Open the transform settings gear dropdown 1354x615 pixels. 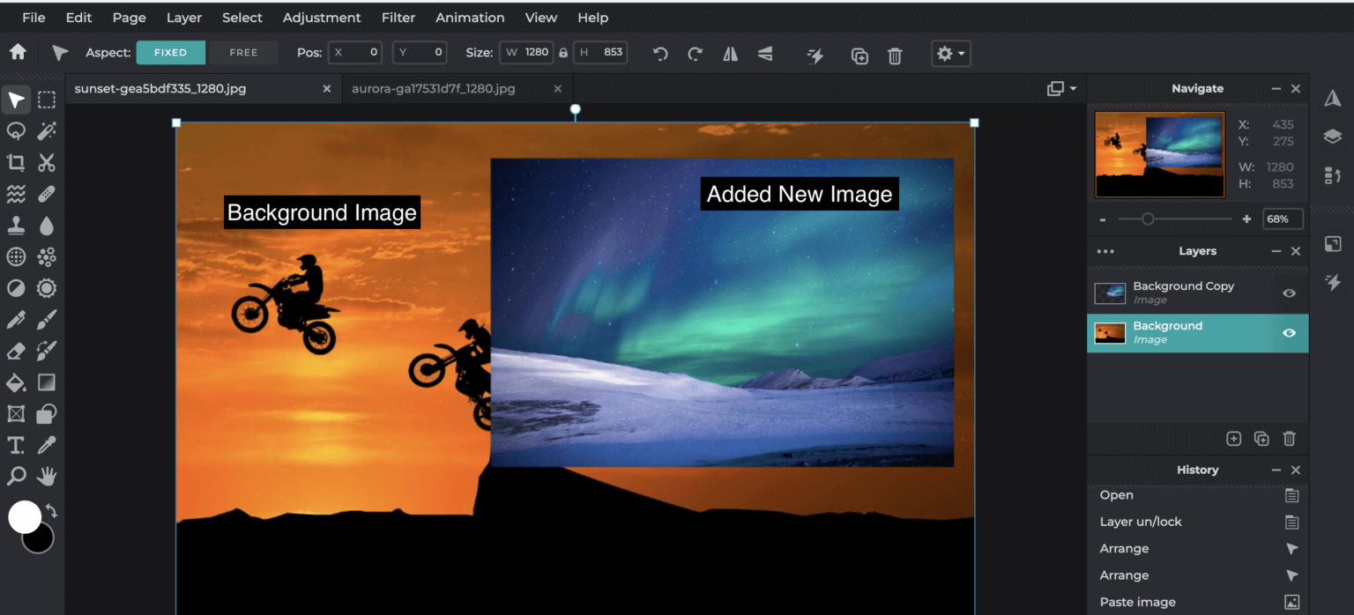pyautogui.click(x=950, y=53)
